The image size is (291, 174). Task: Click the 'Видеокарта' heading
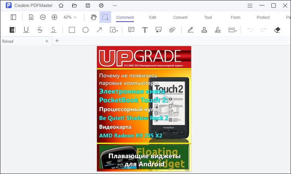[115, 127]
